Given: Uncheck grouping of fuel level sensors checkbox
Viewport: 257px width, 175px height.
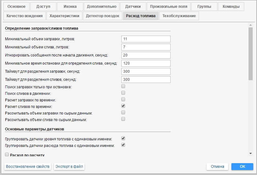Looking at the screenshot, I should (x=123, y=138).
